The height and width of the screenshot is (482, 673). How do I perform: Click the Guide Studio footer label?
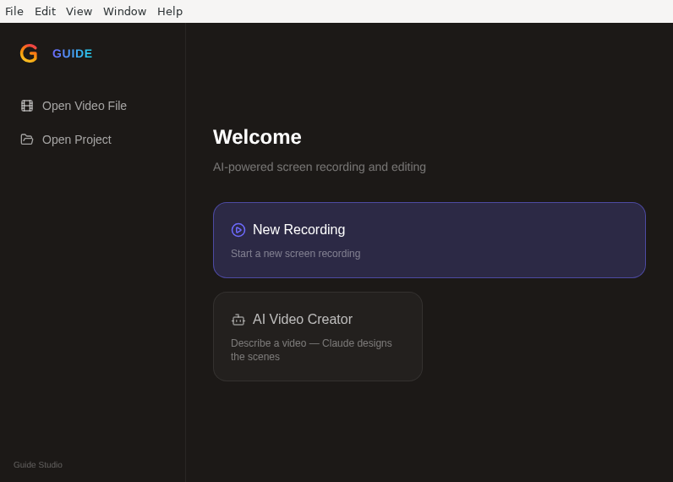pos(38,465)
